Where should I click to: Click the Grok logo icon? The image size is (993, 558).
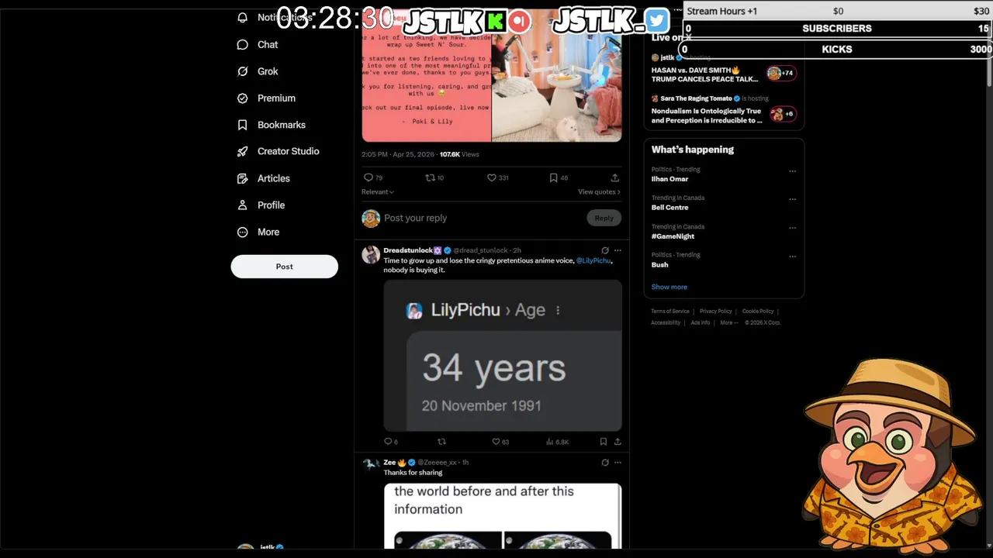click(x=243, y=71)
